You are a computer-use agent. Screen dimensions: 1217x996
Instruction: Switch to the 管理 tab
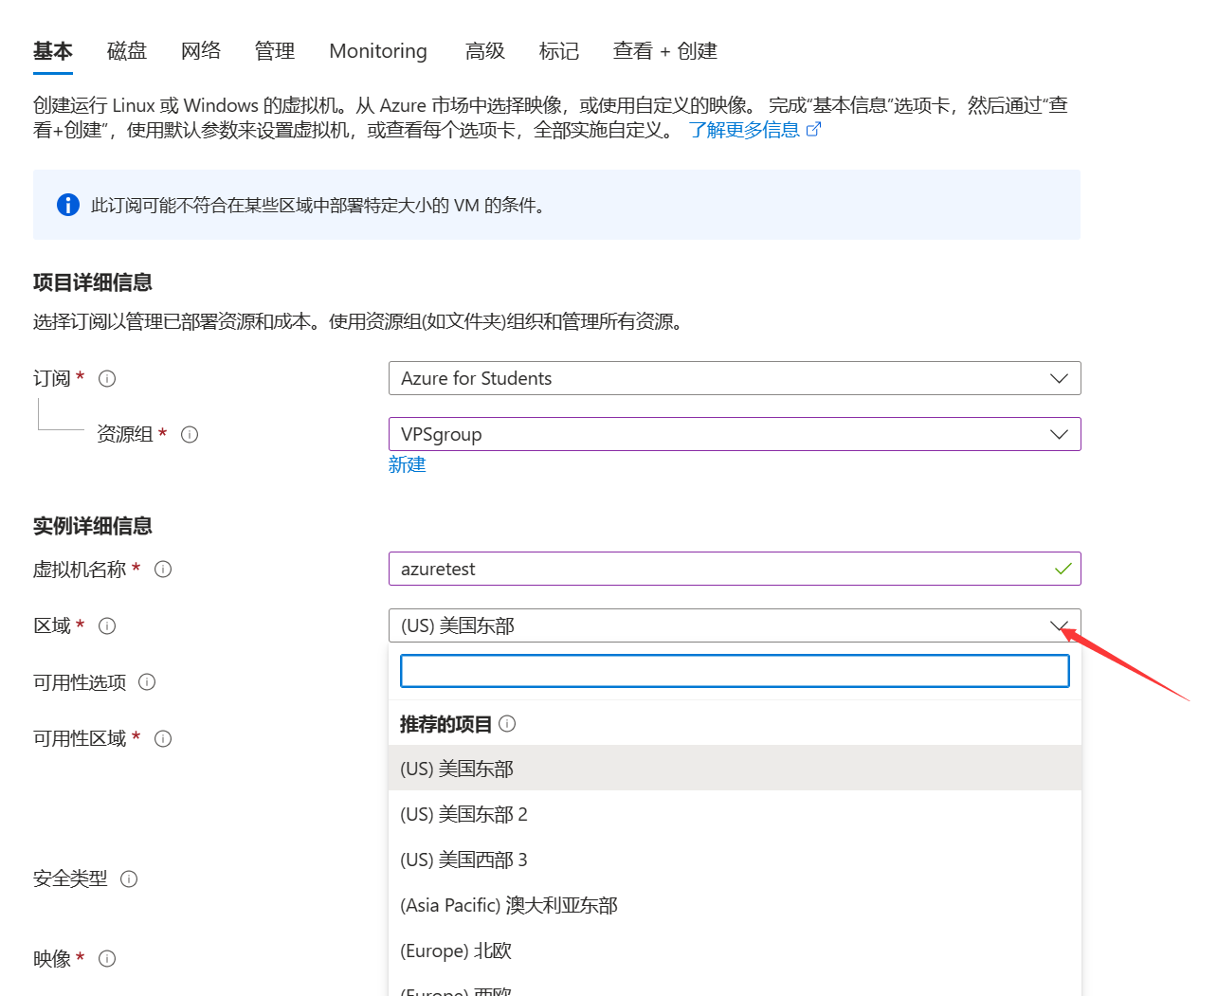coord(275,51)
